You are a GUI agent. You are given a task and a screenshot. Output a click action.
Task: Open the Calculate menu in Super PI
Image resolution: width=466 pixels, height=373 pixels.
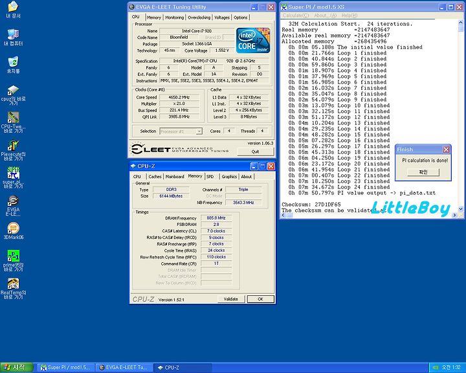click(296, 16)
